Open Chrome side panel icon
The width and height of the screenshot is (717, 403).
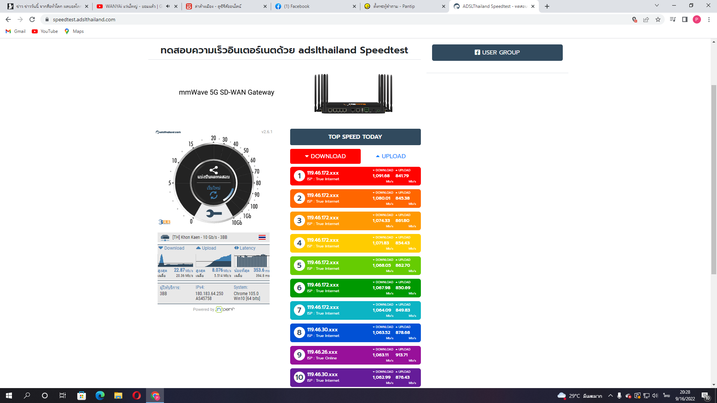click(x=685, y=19)
